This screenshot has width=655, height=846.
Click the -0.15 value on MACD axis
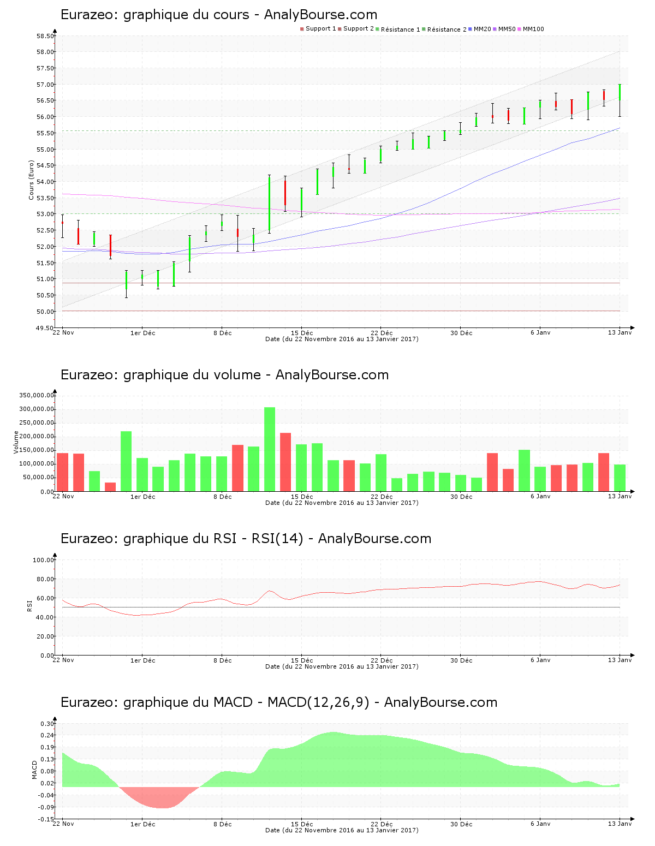point(46,819)
